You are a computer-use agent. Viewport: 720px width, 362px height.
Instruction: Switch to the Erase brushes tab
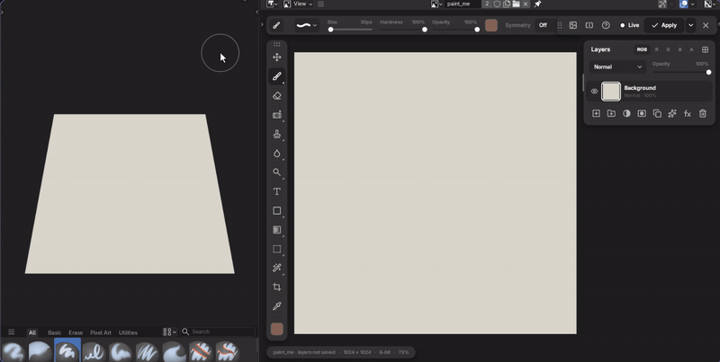coord(76,332)
